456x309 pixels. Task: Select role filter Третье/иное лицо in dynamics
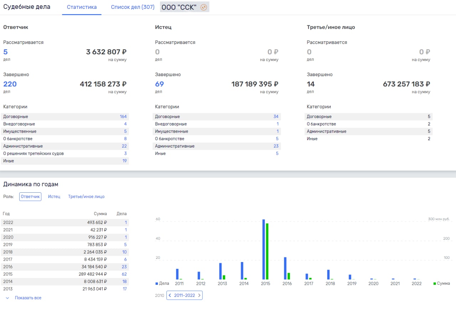86,197
